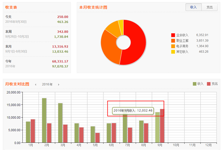
Task: Click the 7月 expense red bar
Action: 130,135
